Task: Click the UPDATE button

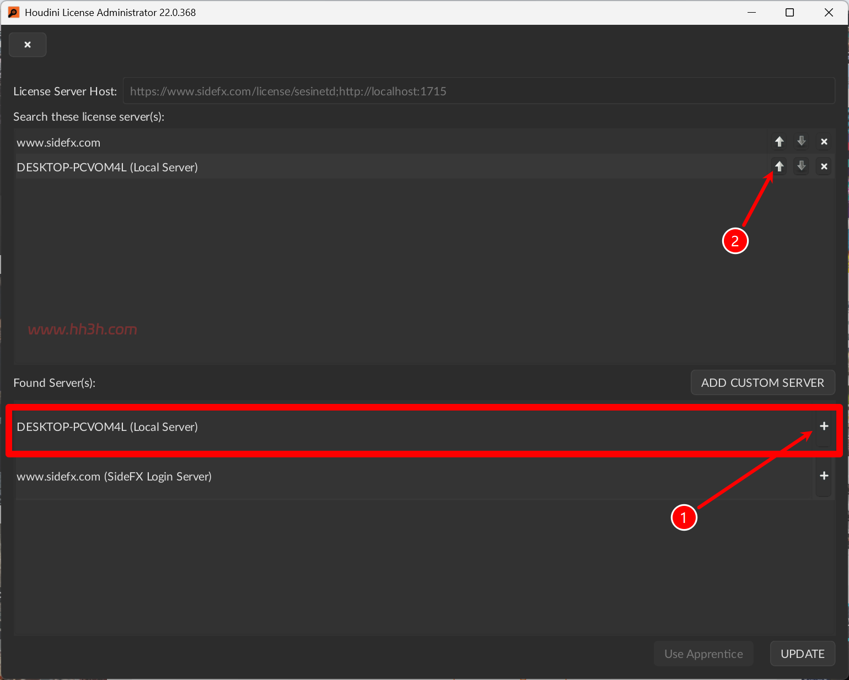Action: (x=802, y=654)
